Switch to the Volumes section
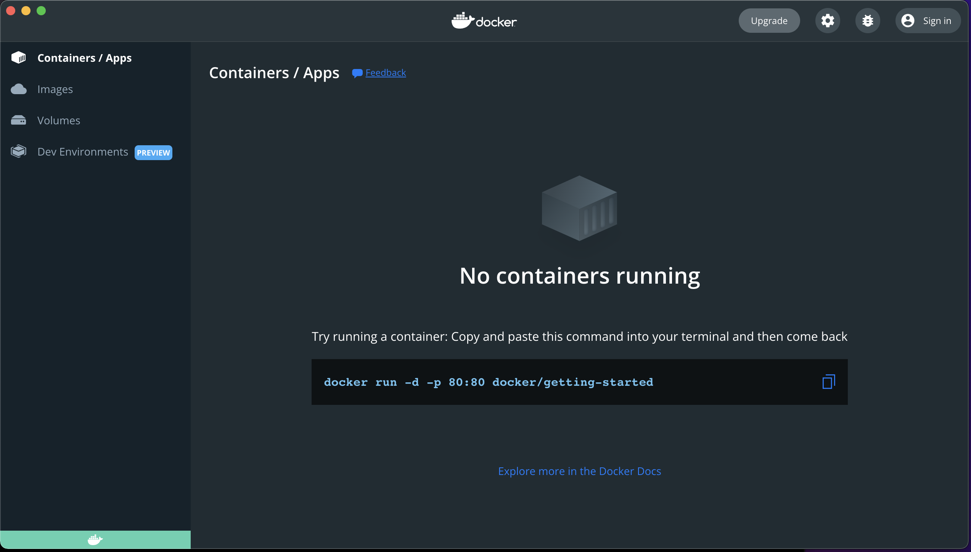971x552 pixels. coord(59,120)
